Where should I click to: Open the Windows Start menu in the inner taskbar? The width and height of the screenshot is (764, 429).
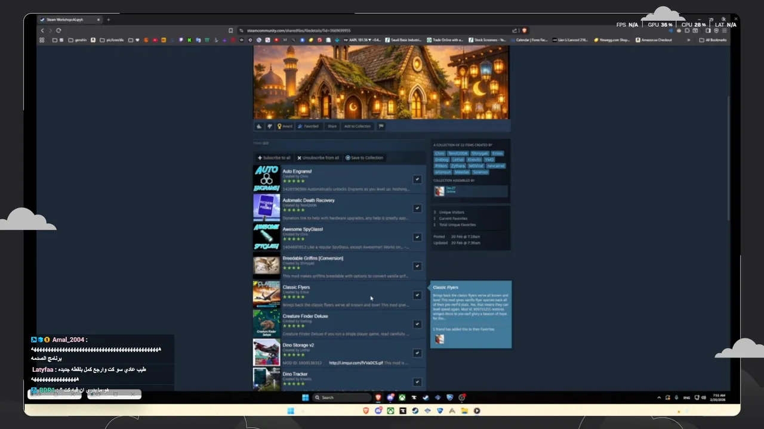(305, 397)
